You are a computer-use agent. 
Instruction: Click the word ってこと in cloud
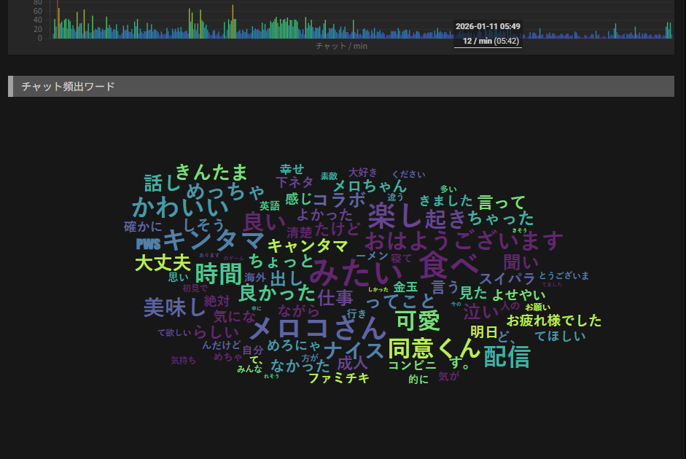point(400,302)
